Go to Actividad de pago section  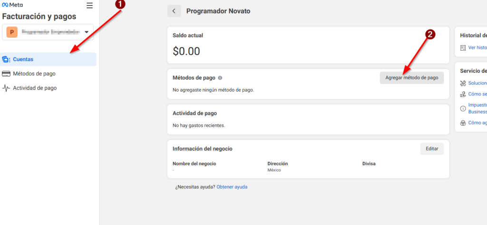point(35,88)
